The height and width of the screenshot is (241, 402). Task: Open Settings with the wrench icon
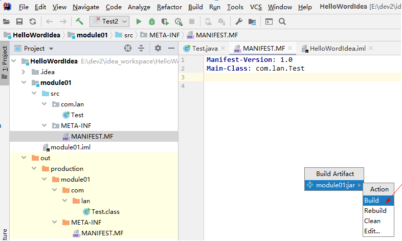(239, 21)
